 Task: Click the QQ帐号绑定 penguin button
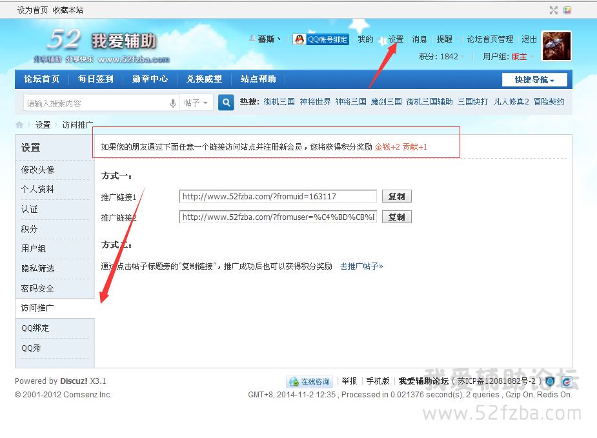(321, 39)
